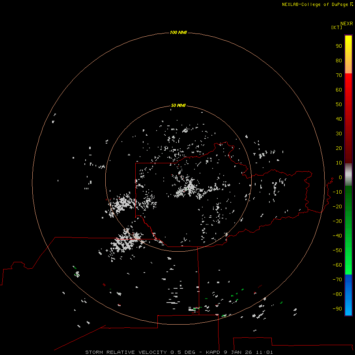Click the -10 value on velocity scale
Image resolution: width=355 pixels, height=355 pixels.
pos(337,192)
